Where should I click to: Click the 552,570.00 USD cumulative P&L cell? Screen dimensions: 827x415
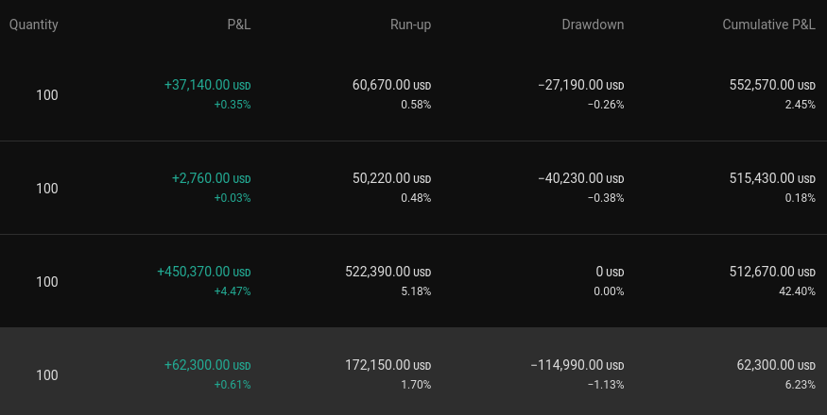772,85
